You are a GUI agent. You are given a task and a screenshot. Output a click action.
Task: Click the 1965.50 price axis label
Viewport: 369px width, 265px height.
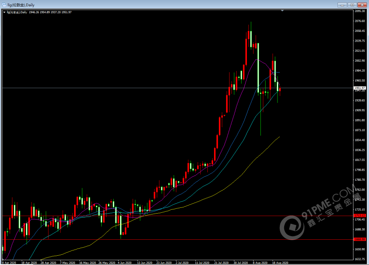click(x=360, y=80)
